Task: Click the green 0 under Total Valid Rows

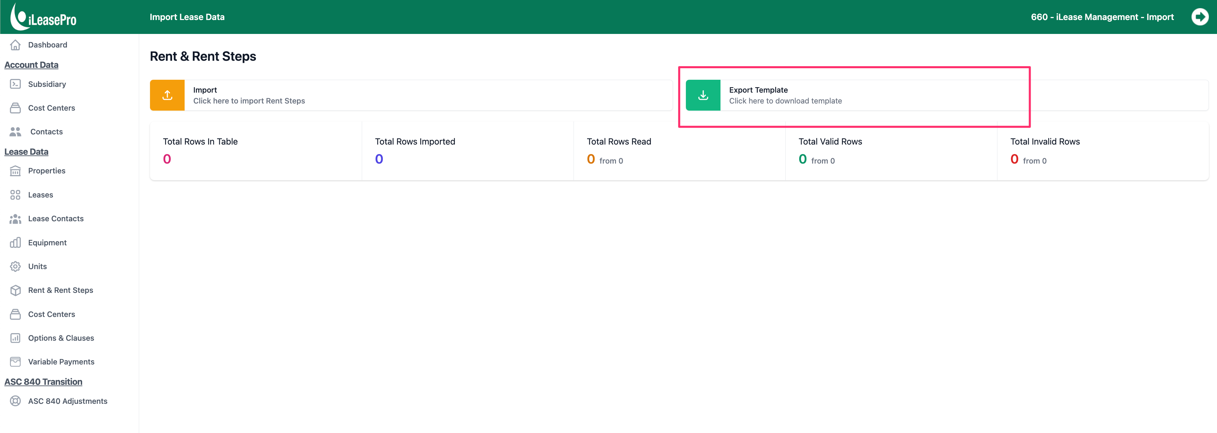Action: (803, 159)
